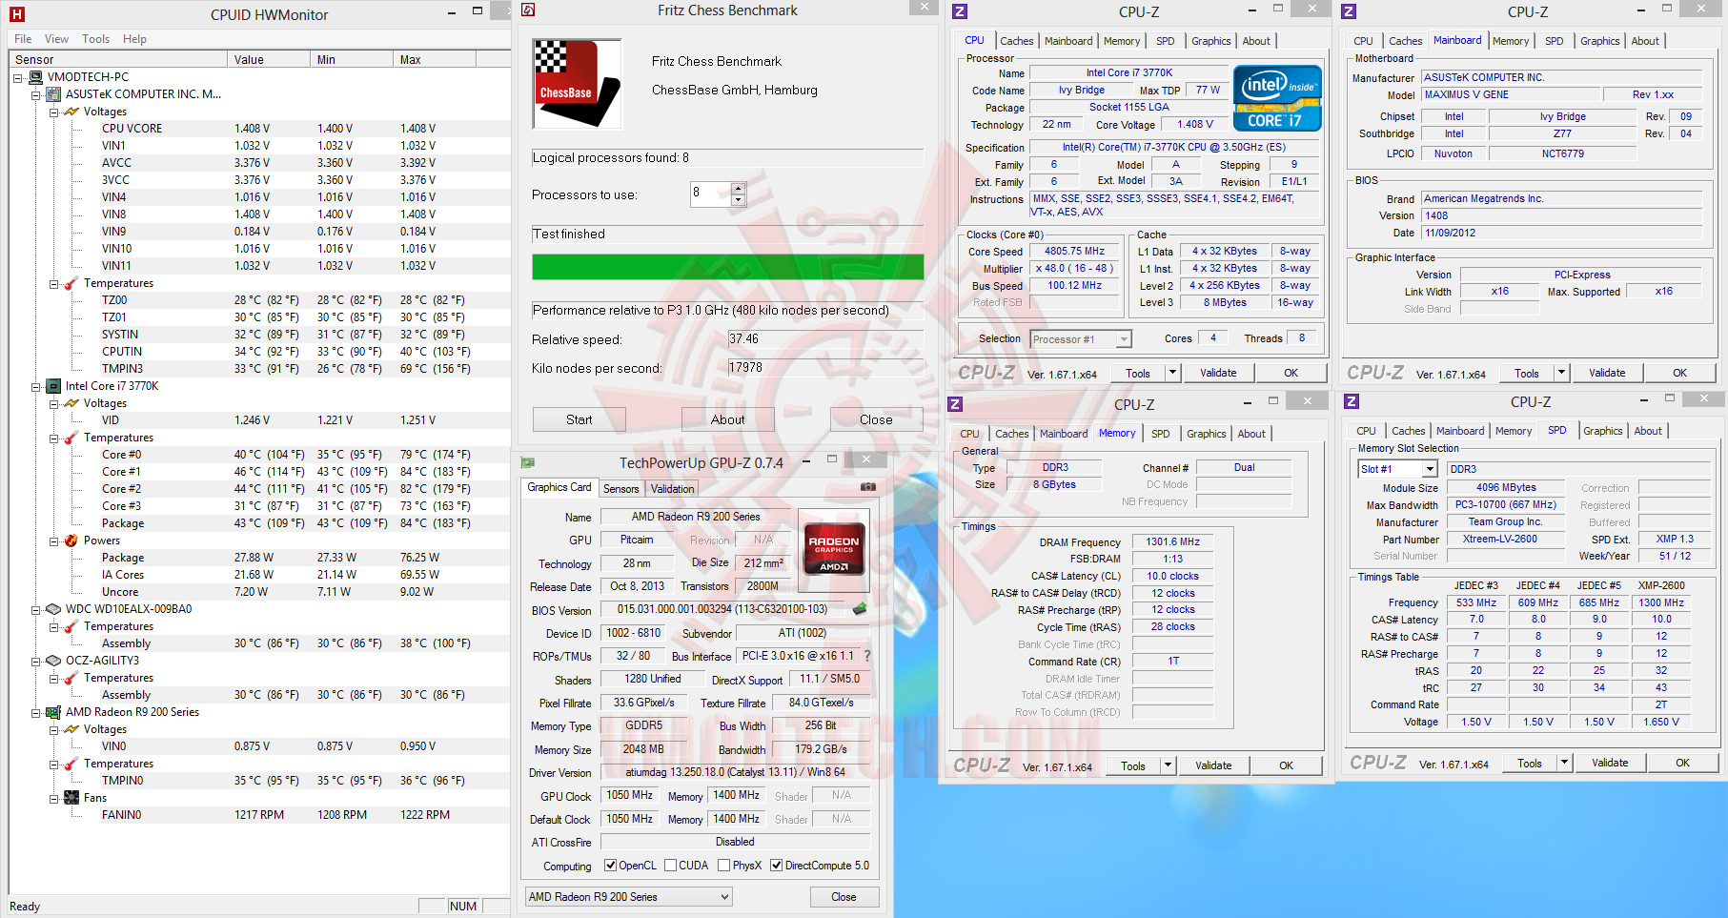This screenshot has height=918, width=1728.
Task: Toggle the PhysX checkbox in GPU-Z
Action: (724, 866)
